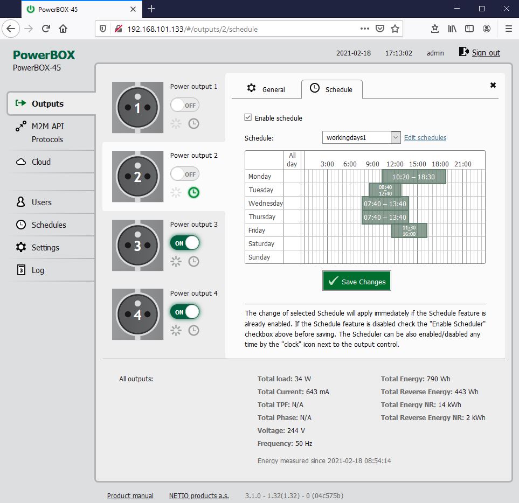Open the Firefox account icon
Viewport: 519px width, 503px height.
click(487, 29)
